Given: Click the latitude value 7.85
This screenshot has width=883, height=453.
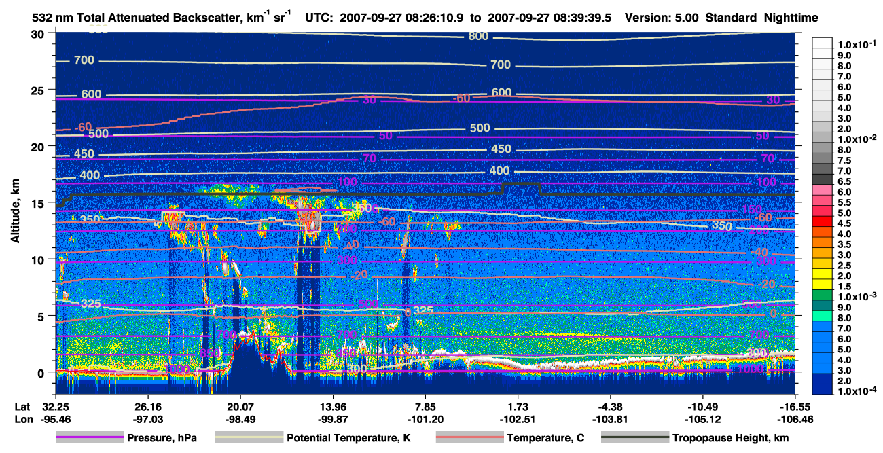Looking at the screenshot, I should (426, 405).
